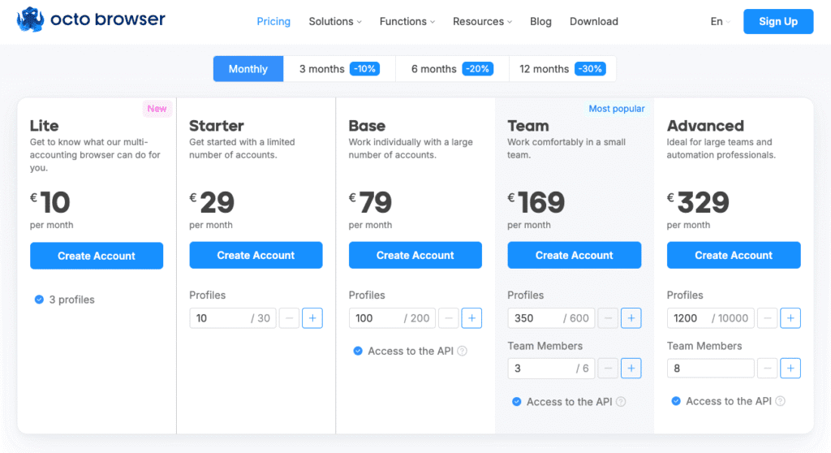The image size is (831, 453).
Task: Increase Starter plan profiles with plus
Action: point(312,318)
